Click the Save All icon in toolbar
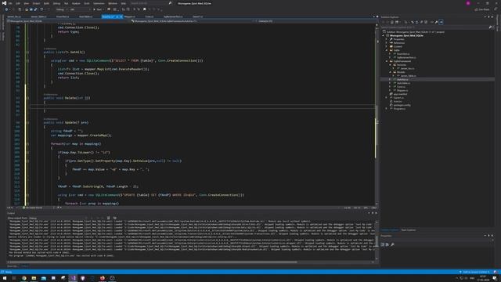This screenshot has height=282, width=501. [35, 9]
